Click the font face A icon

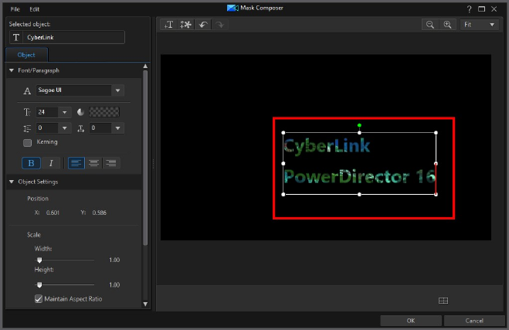tap(27, 91)
